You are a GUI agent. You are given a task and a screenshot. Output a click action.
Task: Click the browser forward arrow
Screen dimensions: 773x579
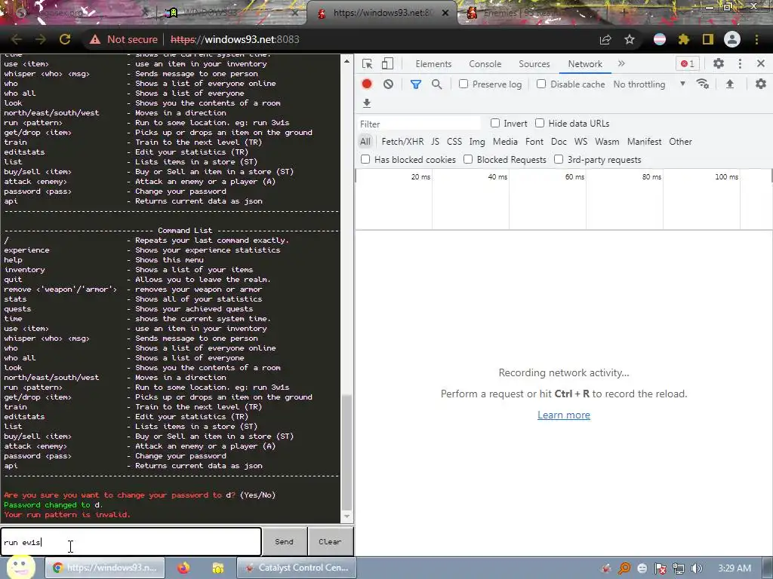(x=41, y=39)
